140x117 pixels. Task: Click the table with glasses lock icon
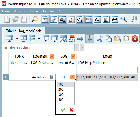pyautogui.click(x=63, y=39)
